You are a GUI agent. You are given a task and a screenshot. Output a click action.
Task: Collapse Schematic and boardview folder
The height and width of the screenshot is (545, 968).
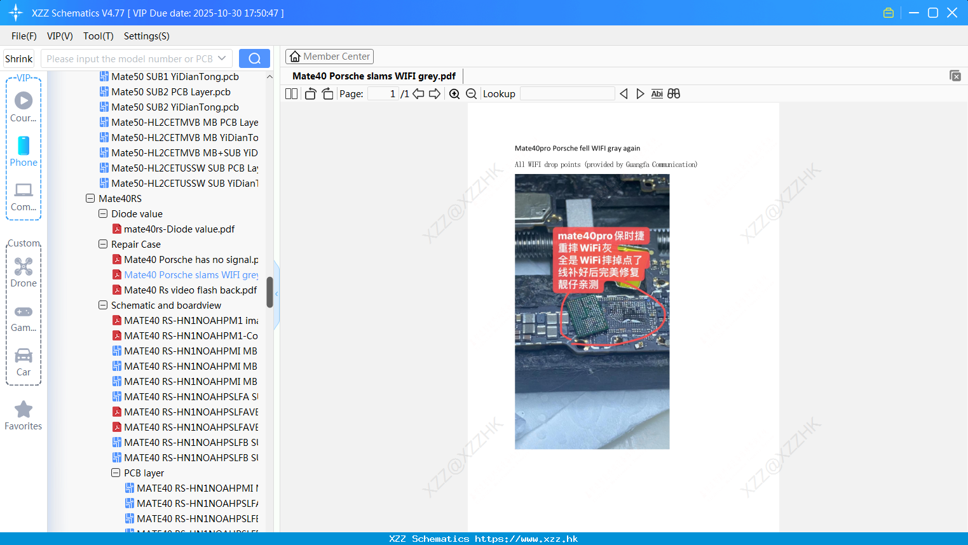coord(103,305)
